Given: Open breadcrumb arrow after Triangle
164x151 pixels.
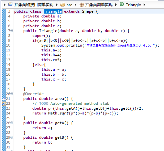Looking at the screenshot, I should 144,5.
